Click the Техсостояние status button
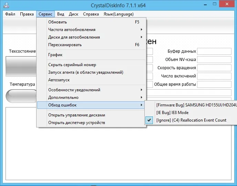The width and height of the screenshot is (237, 186). (x=21, y=66)
